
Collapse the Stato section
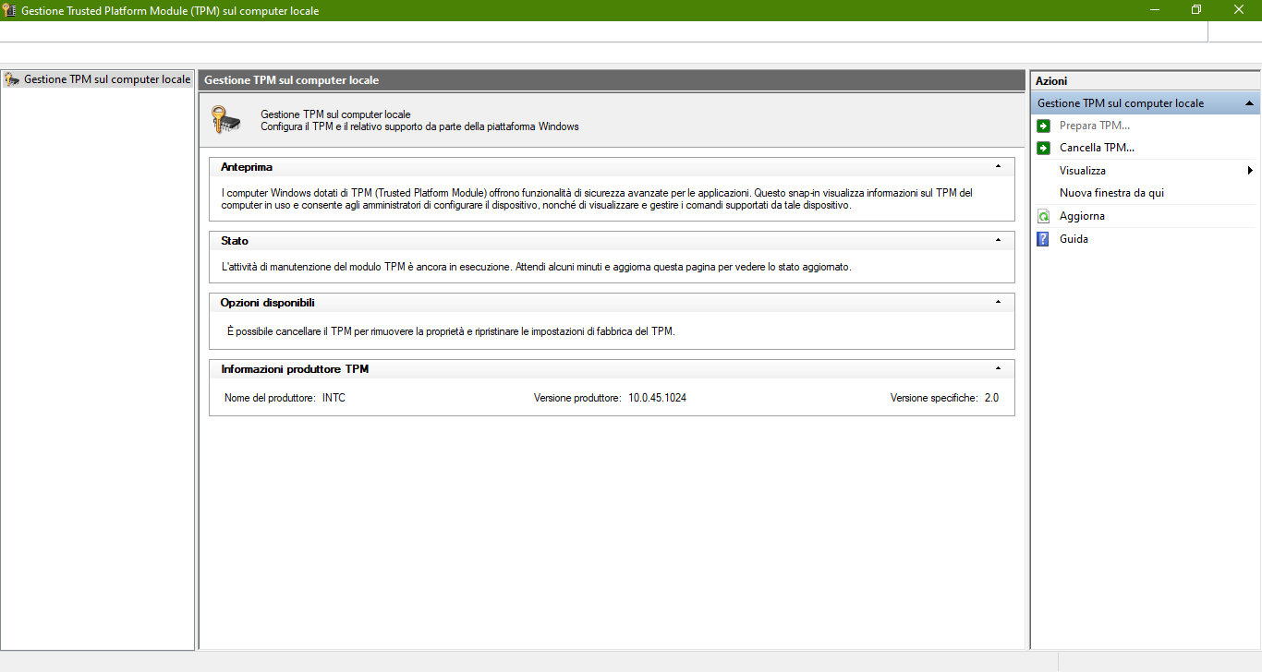[998, 241]
